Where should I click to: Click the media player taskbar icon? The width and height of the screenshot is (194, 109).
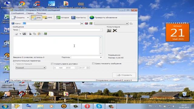tap(52, 106)
